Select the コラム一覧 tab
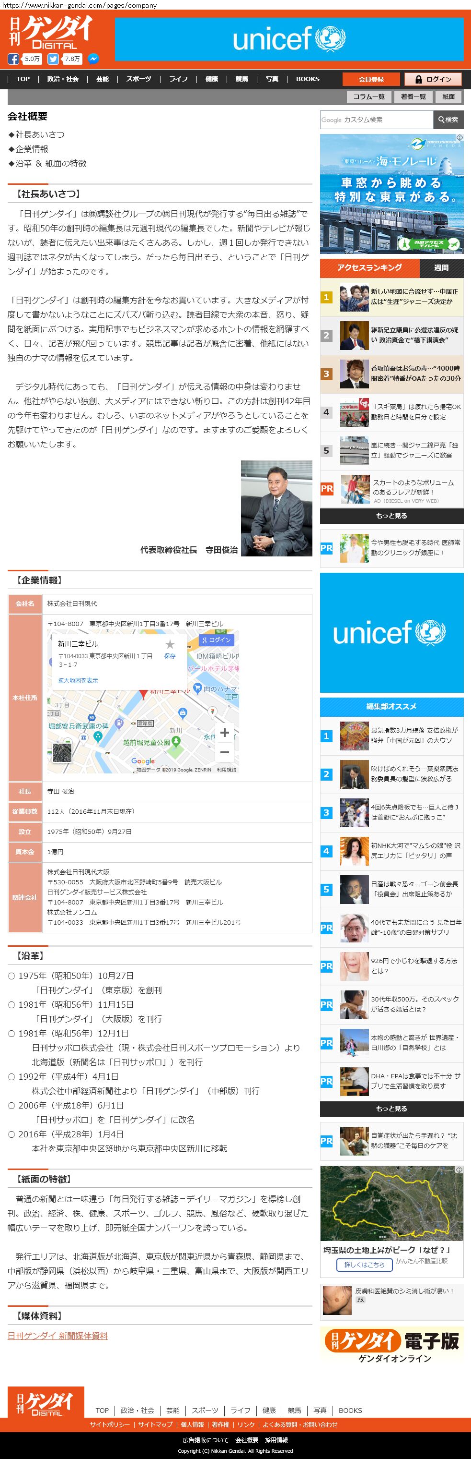The image size is (471, 1459). tap(368, 97)
